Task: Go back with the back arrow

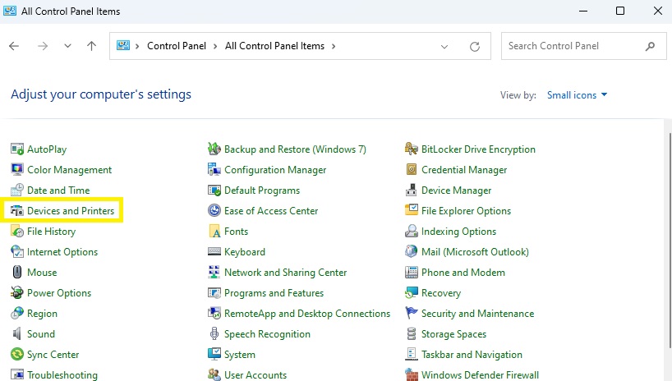Action: 14,46
